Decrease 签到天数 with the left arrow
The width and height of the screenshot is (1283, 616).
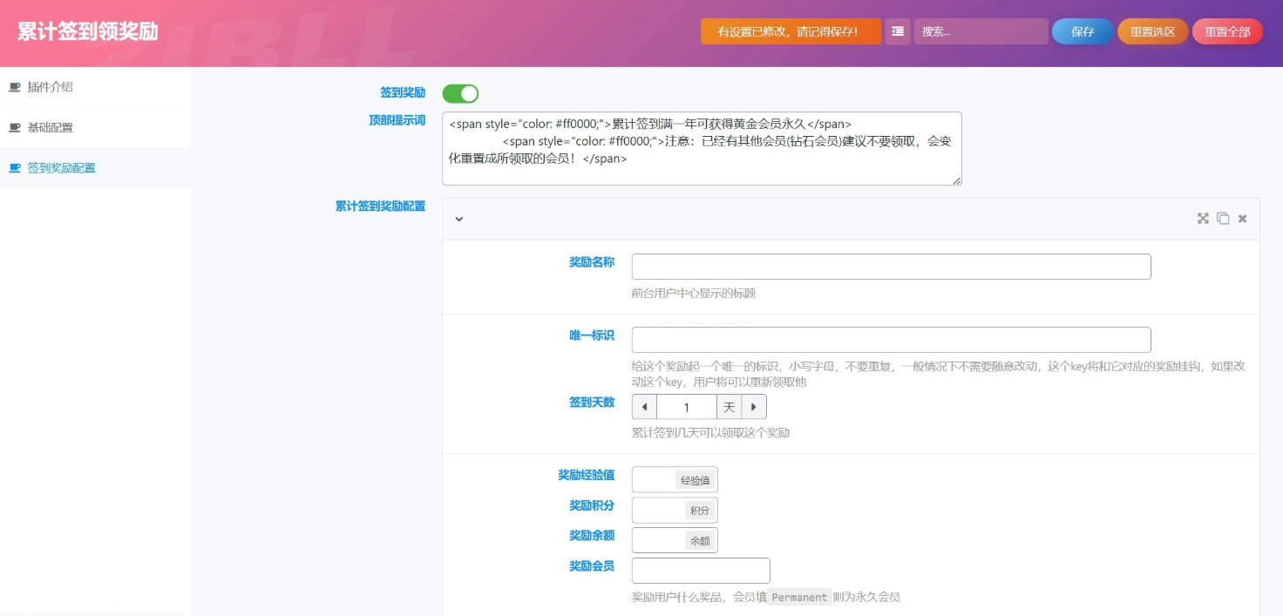point(644,407)
